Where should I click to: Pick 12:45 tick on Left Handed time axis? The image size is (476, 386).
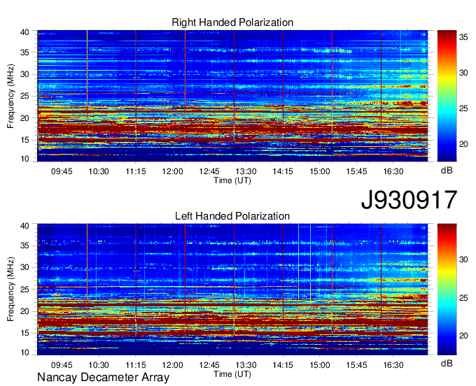209,365
